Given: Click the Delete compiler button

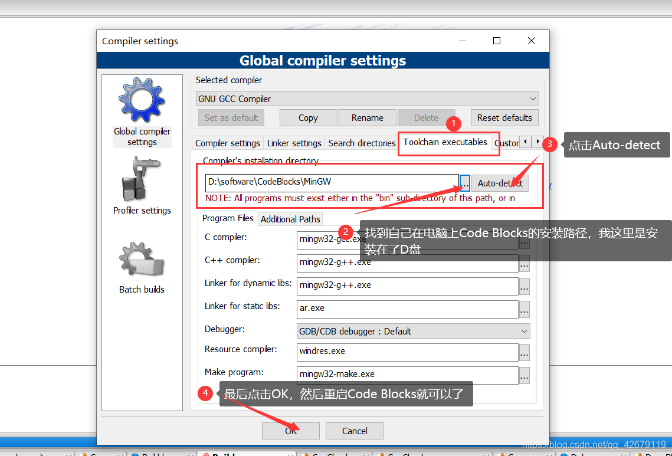Looking at the screenshot, I should tap(426, 118).
